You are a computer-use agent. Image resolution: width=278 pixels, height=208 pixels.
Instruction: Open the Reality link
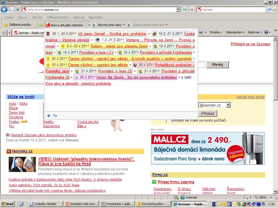(48, 122)
